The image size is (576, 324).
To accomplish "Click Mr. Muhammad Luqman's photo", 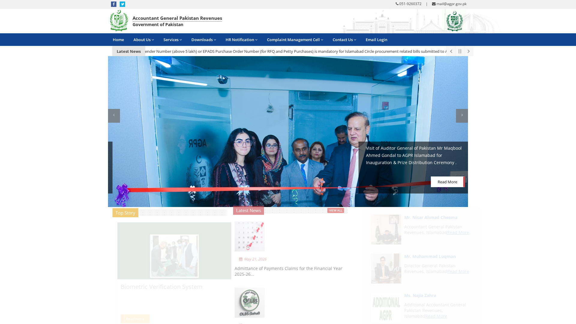I will tap(386, 268).
